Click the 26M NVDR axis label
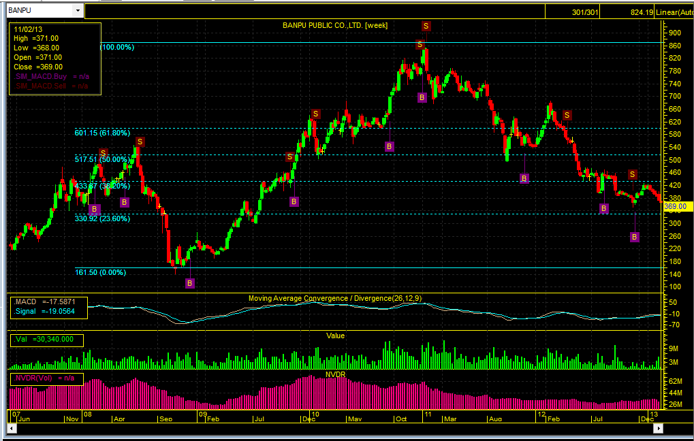Image resolution: width=694 pixels, height=441 pixels. click(x=676, y=405)
